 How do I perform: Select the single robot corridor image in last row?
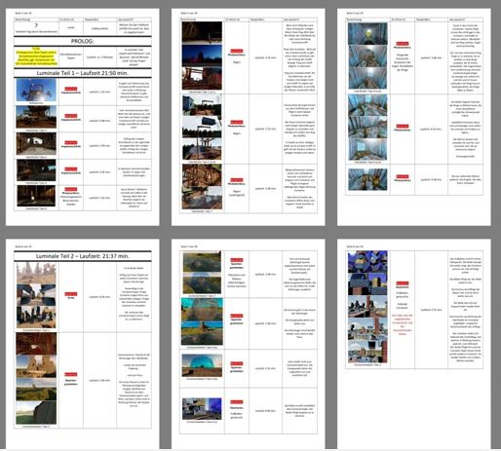point(367,179)
